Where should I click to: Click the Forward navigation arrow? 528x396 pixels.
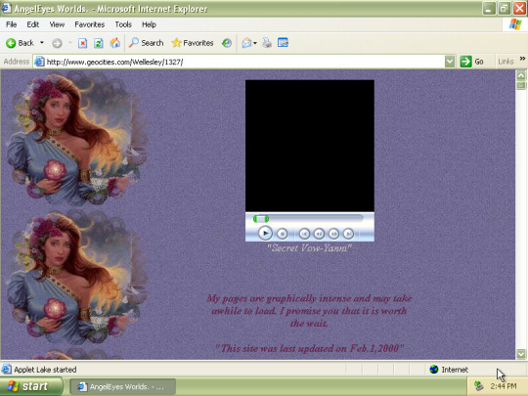coord(57,43)
